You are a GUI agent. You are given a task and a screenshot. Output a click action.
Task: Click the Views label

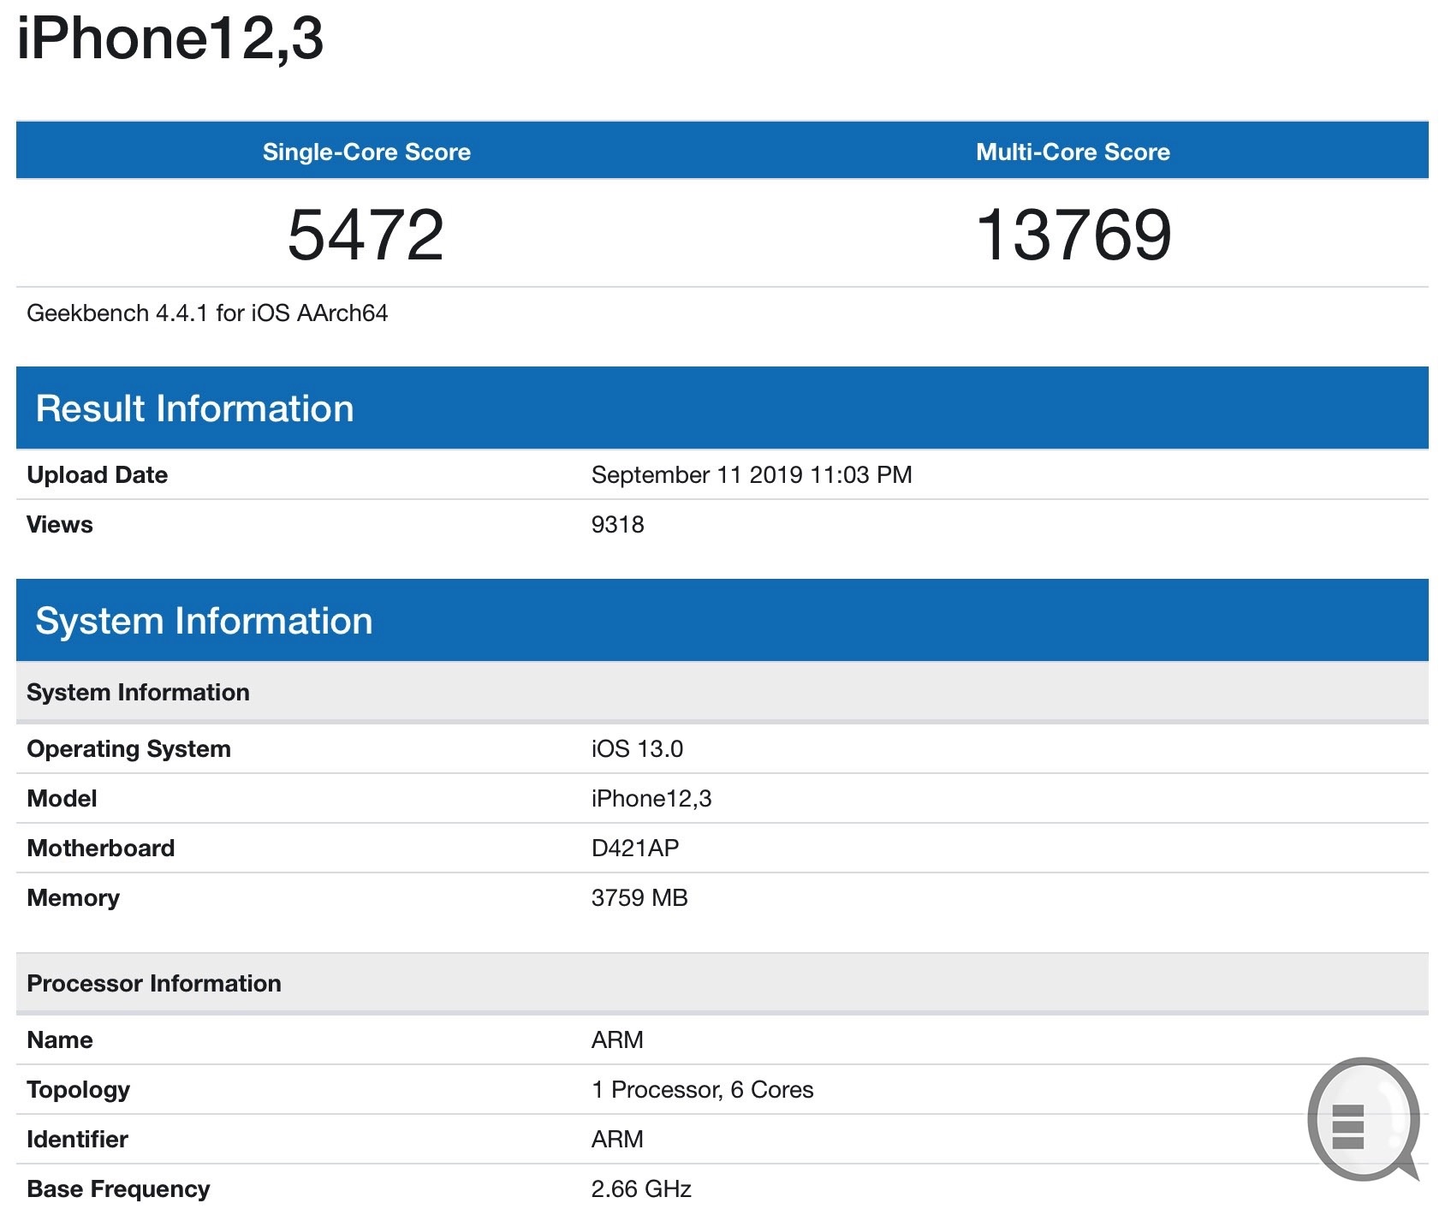(60, 525)
